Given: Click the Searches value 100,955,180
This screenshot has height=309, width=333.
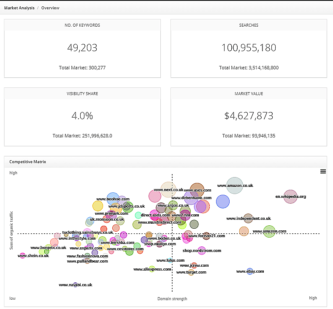Looking at the screenshot, I should click(x=249, y=48).
